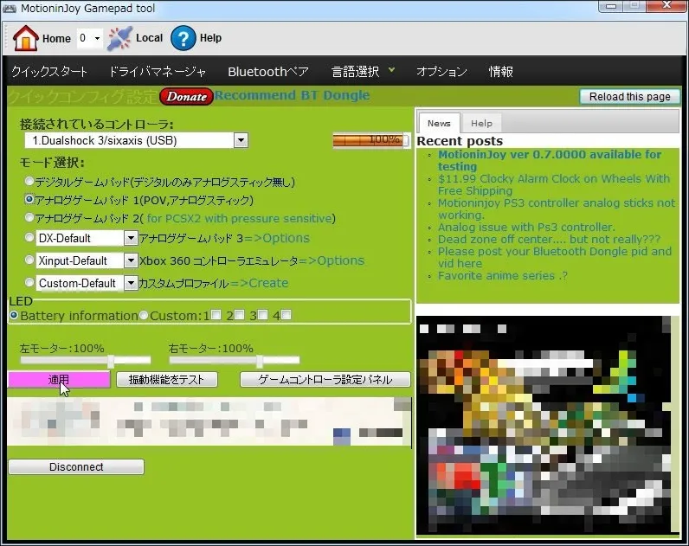This screenshot has width=689, height=546.
Task: Select アナログゲームパッド 2 for PCSX2 radio
Action: pyautogui.click(x=29, y=217)
